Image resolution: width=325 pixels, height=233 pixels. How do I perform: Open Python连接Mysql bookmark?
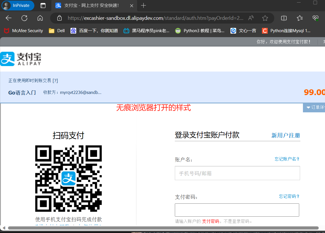pos(286,31)
